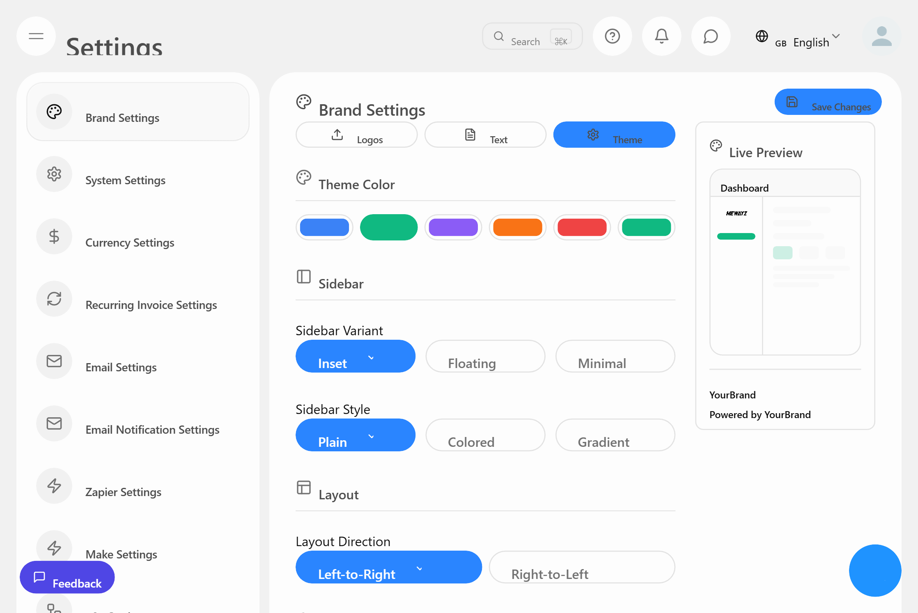Click the help question mark icon
918x613 pixels.
tap(612, 36)
